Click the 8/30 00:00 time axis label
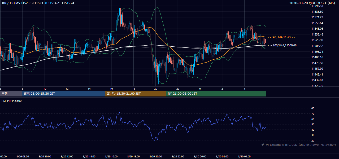 [x=200, y=157]
